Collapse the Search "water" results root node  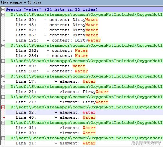[x=3, y=9]
